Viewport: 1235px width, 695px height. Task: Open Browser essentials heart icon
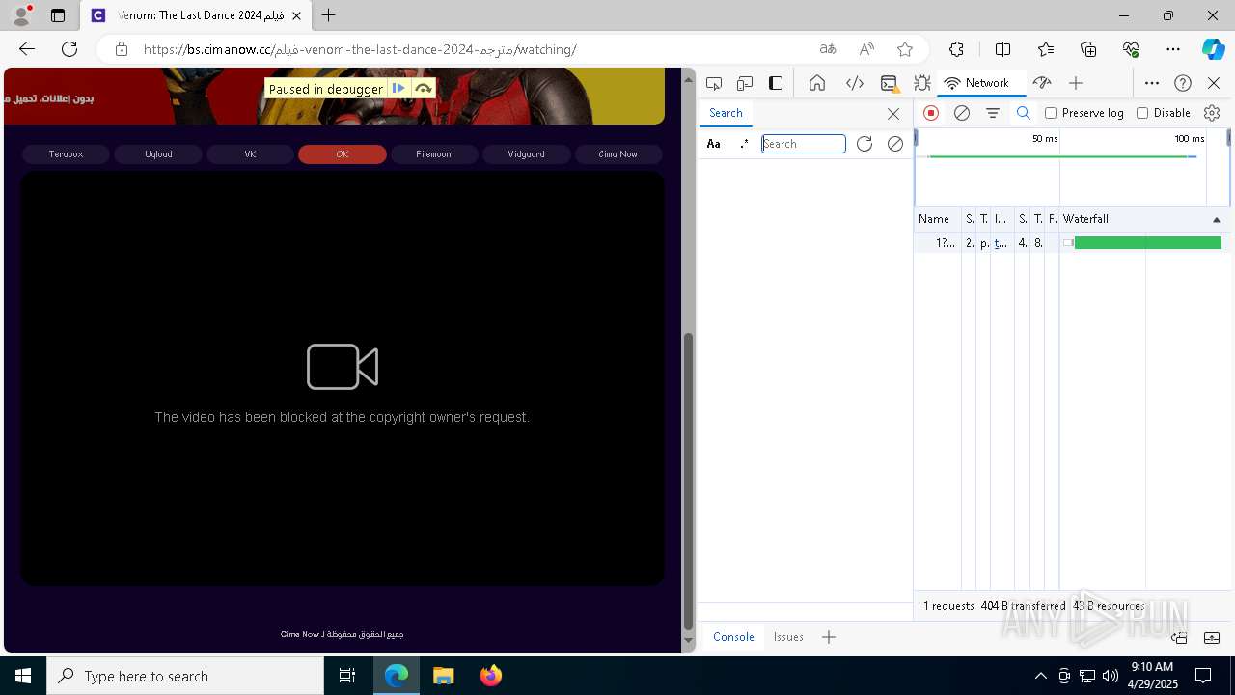1131,49
